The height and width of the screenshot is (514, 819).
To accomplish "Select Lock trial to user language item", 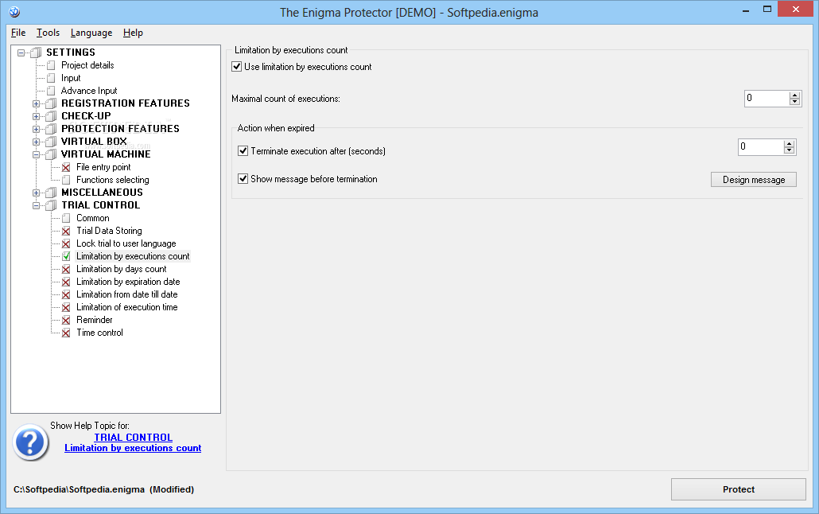I will pyautogui.click(x=126, y=243).
